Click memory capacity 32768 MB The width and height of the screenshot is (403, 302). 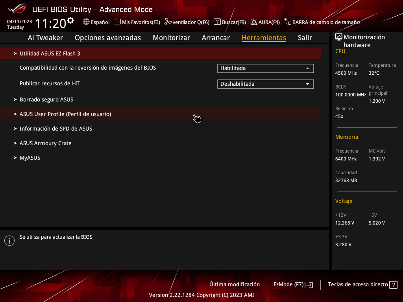tap(346, 180)
